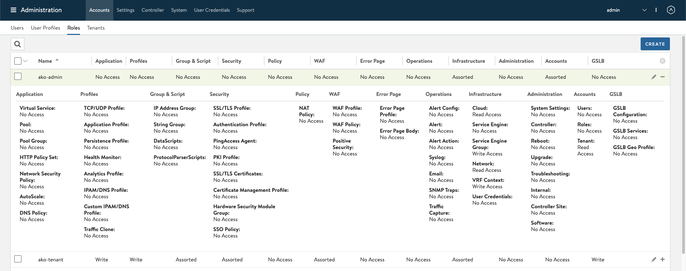The image size is (686, 271).
Task: Open the System top tab
Action: tap(179, 10)
